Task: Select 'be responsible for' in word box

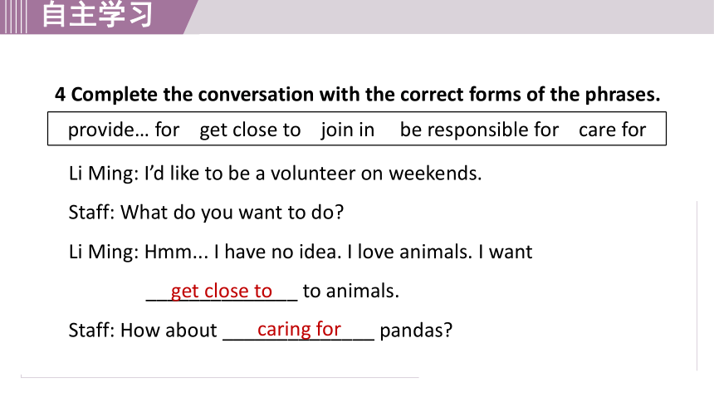Action: (x=479, y=130)
